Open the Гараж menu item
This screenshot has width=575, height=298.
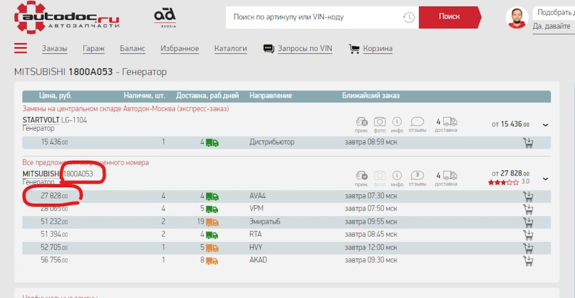tap(93, 49)
